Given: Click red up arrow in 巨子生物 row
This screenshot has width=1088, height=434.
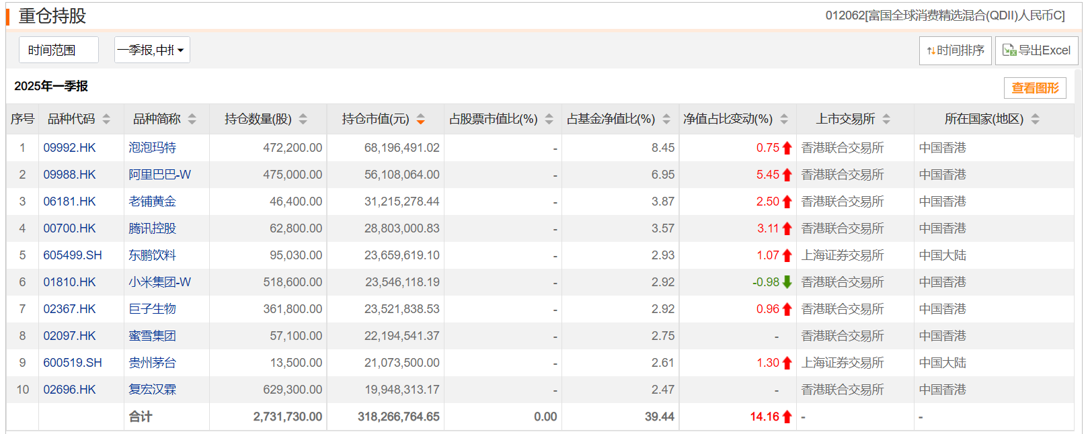Looking at the screenshot, I should (x=787, y=309).
